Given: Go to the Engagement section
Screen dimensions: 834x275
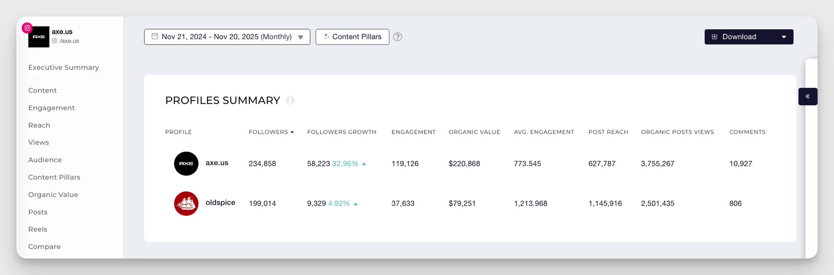Looking at the screenshot, I should pyautogui.click(x=51, y=108).
